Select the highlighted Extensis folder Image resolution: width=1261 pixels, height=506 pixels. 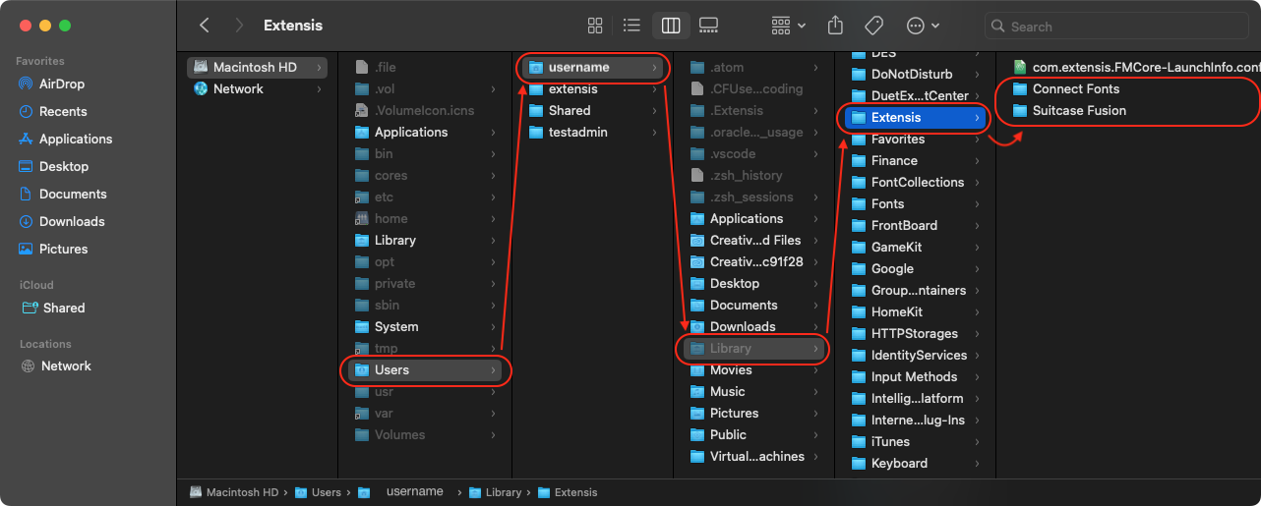click(915, 117)
